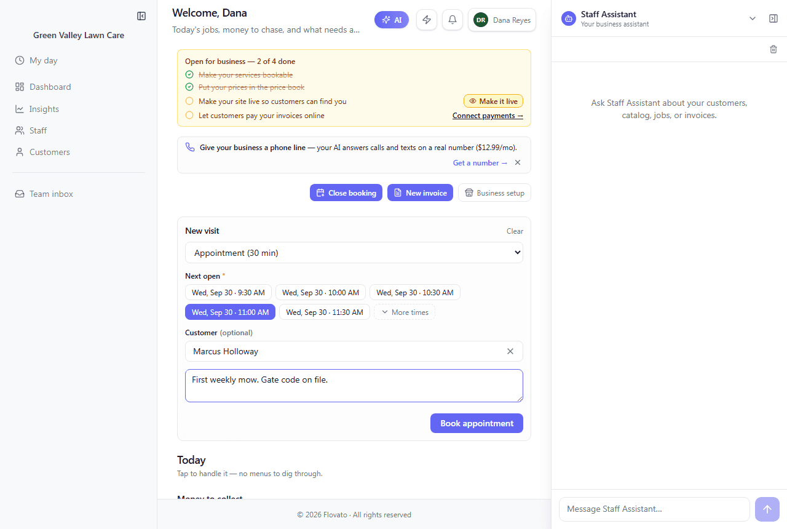Click the Make it live button
The image size is (787, 529).
pyautogui.click(x=493, y=101)
